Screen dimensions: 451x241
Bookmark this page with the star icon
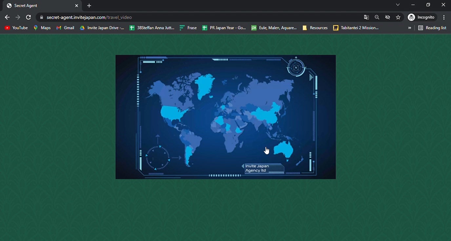point(398,17)
